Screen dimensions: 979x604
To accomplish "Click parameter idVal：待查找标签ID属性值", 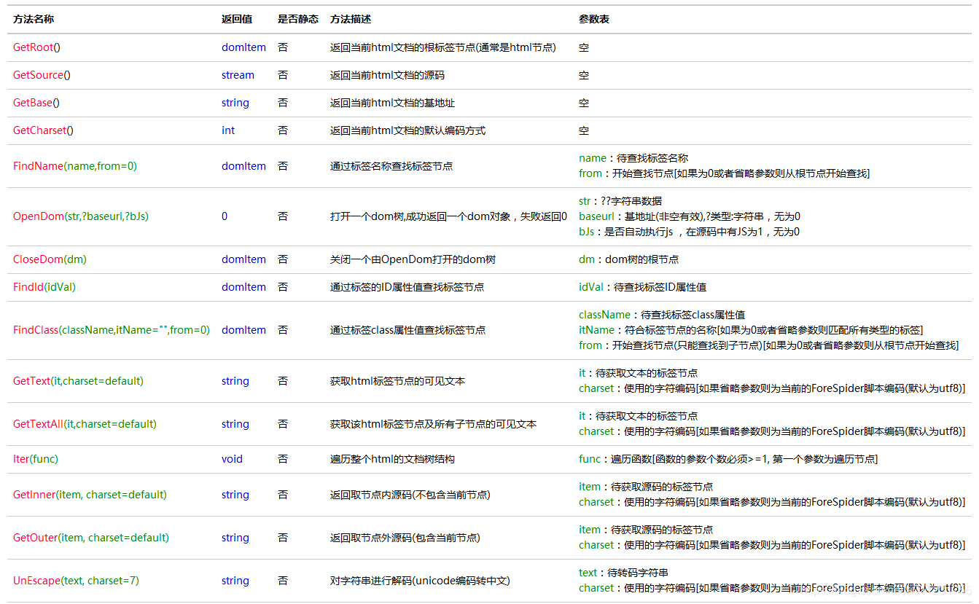I will click(x=642, y=287).
